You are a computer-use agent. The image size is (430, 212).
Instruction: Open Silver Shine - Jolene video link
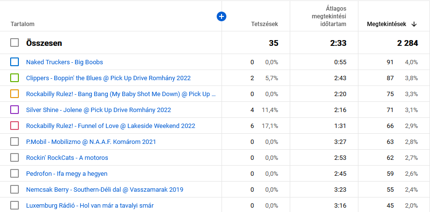[x=99, y=110]
